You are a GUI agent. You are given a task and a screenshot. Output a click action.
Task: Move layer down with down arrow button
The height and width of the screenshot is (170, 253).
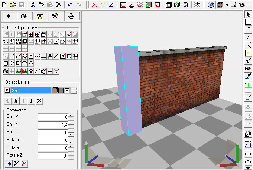(x=31, y=101)
